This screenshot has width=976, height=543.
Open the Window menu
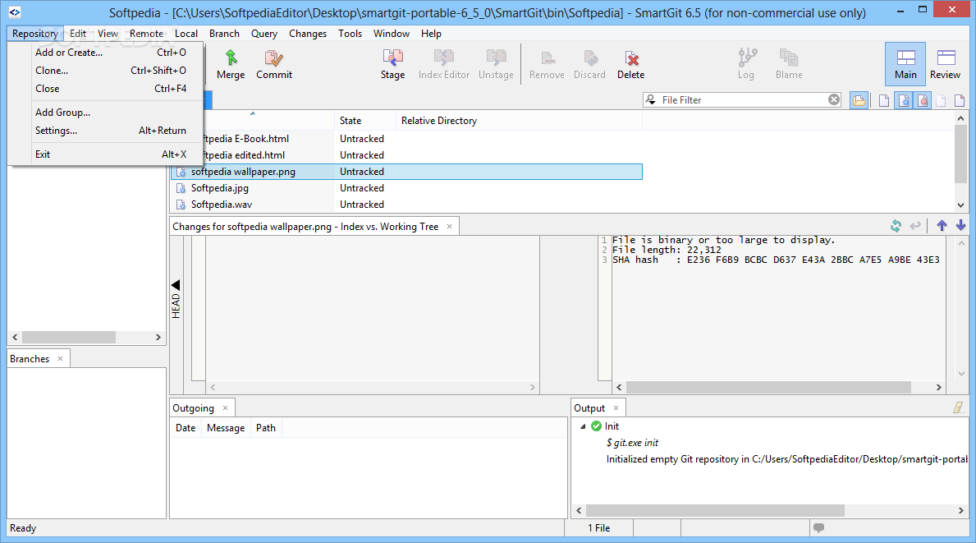pyautogui.click(x=392, y=34)
